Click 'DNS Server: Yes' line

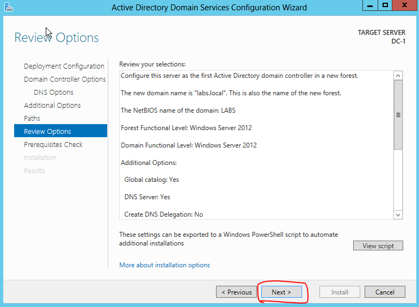[x=147, y=197]
